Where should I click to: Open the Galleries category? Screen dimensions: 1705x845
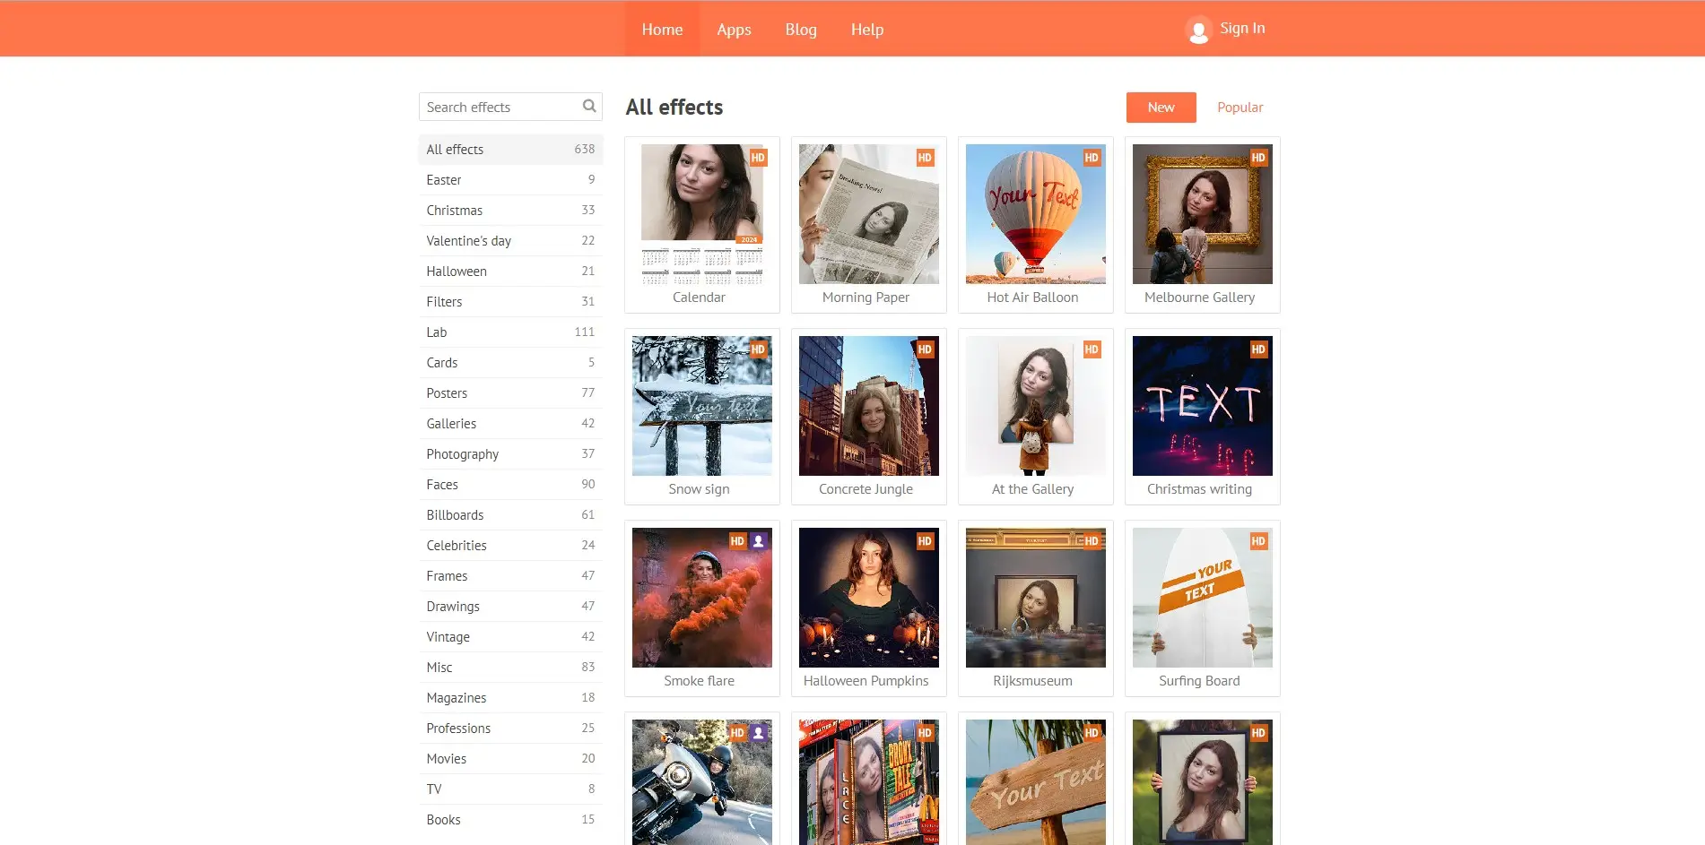(510, 424)
